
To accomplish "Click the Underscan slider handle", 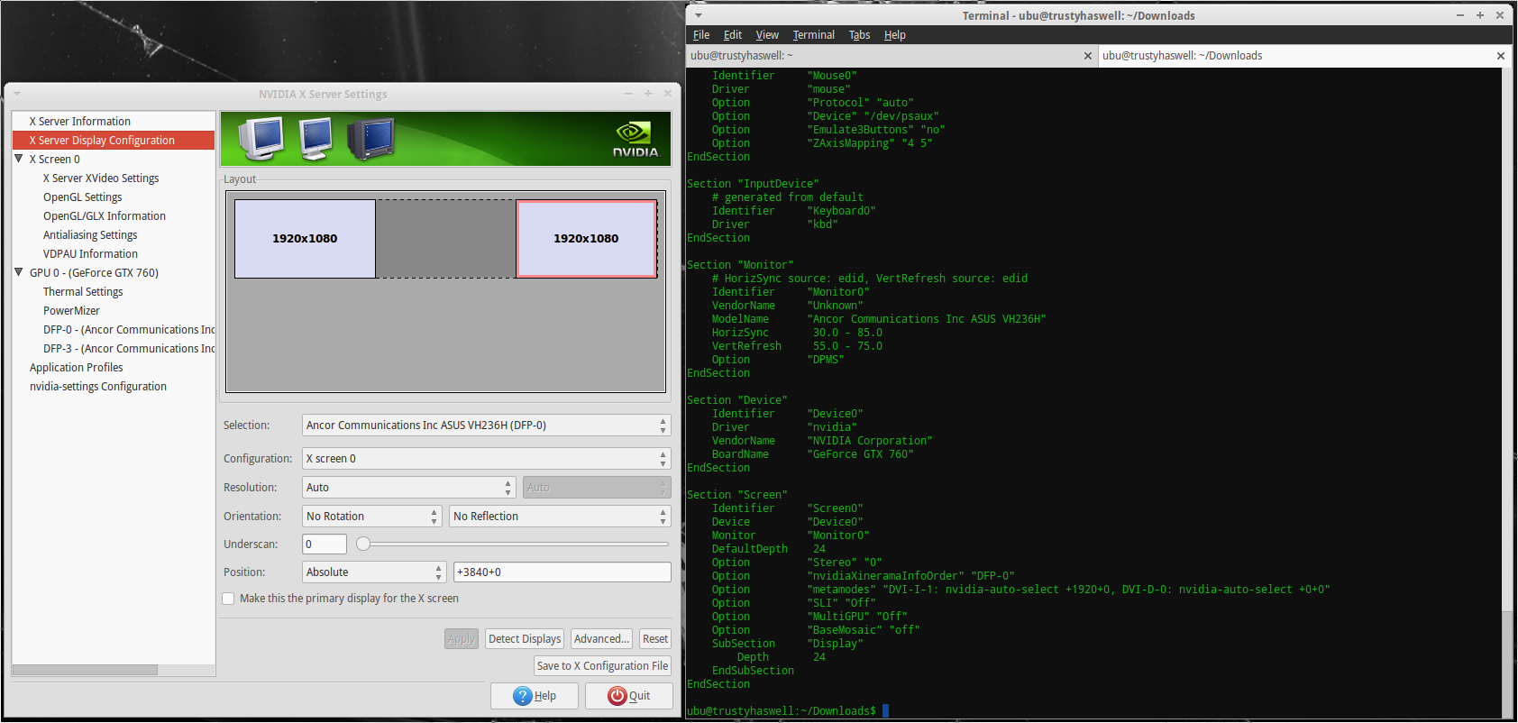I will click(x=363, y=544).
